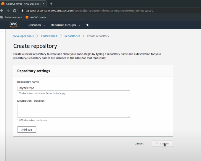Navigate to CodeCommit breadcrumb link
The width and height of the screenshot is (201, 161).
point(49,36)
